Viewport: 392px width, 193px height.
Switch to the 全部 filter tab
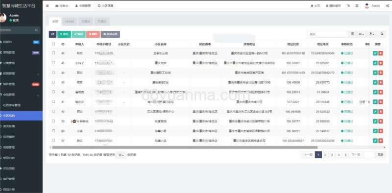[x=55, y=22]
